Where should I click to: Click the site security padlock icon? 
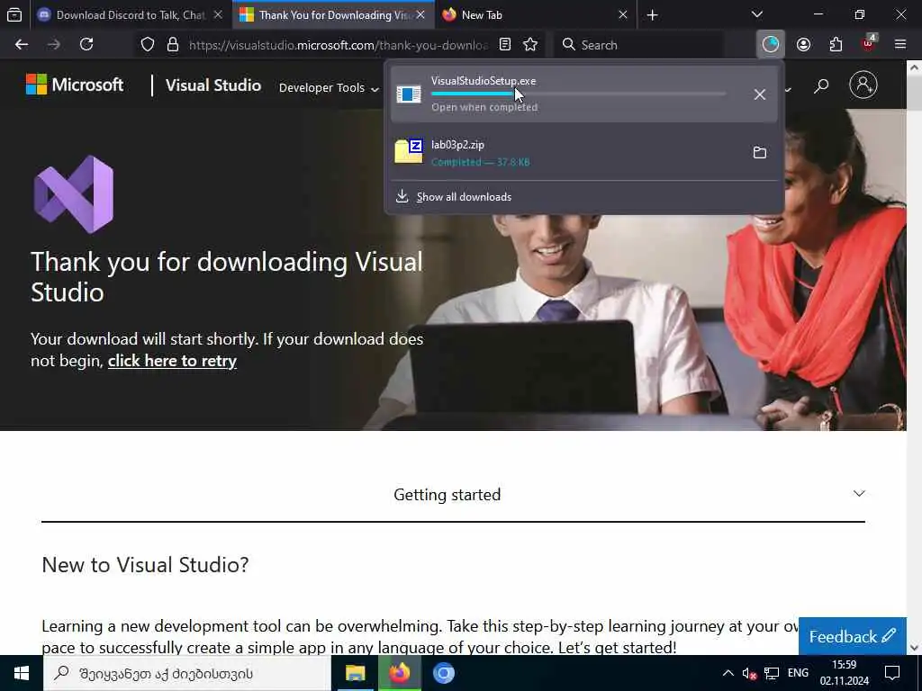172,45
